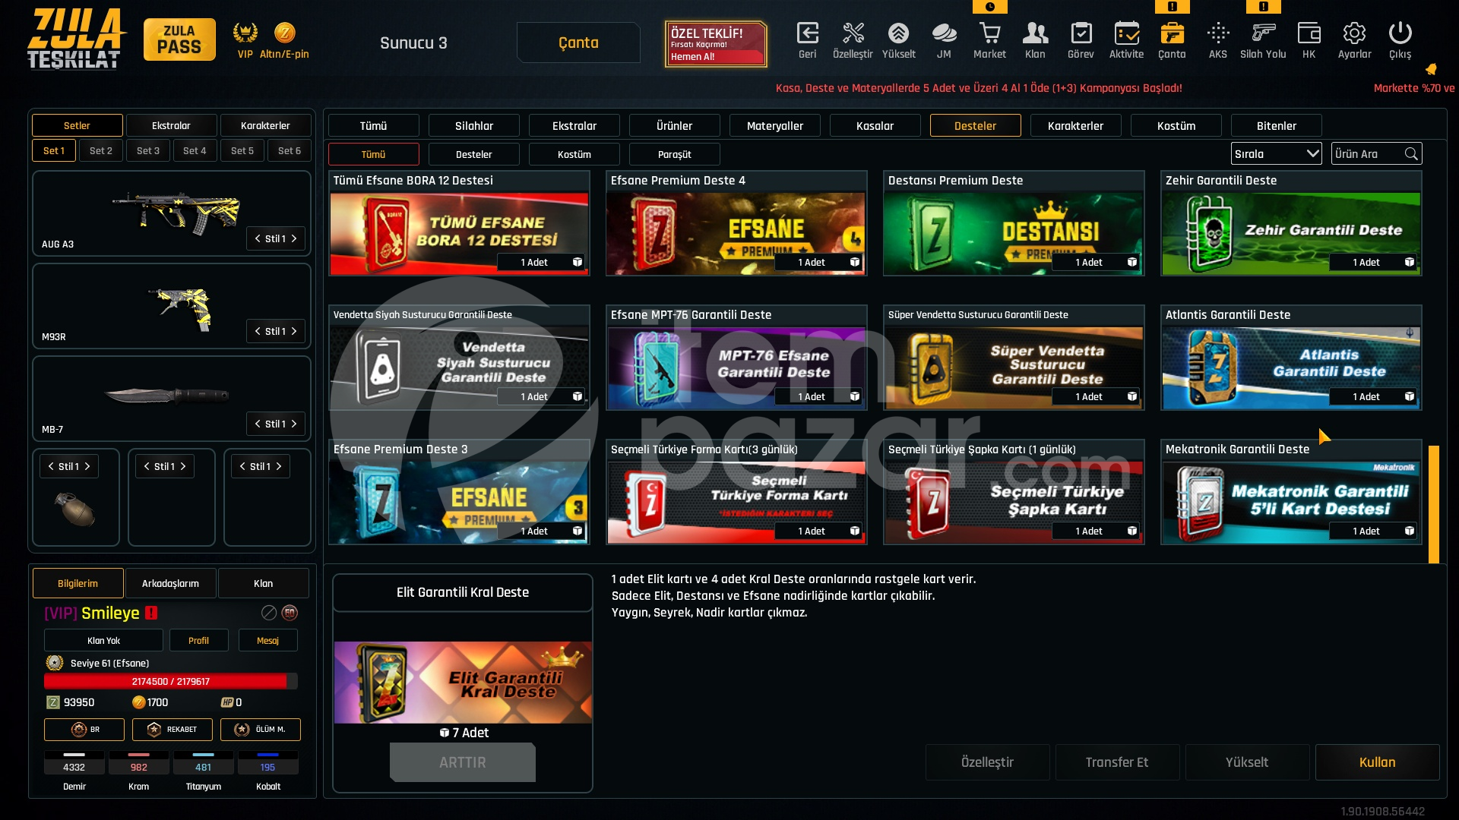Open the Aktivite icon
The width and height of the screenshot is (1459, 820).
click(1126, 33)
